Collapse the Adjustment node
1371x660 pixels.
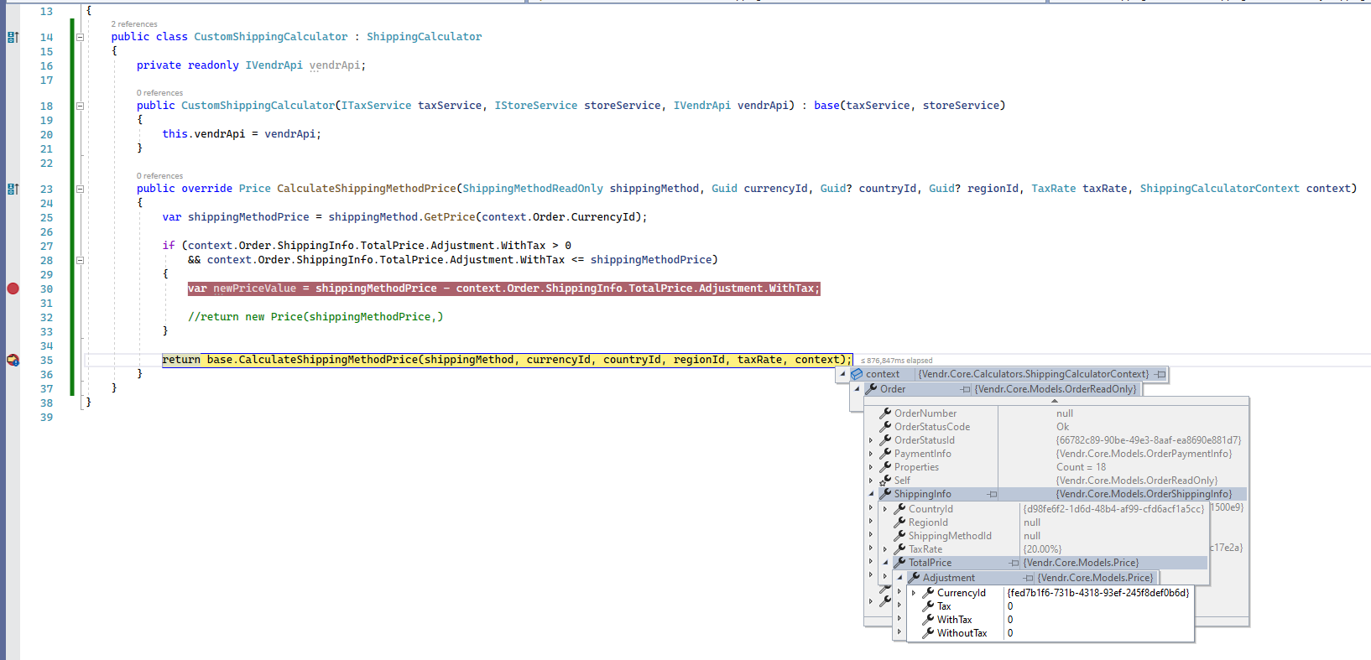pos(899,578)
